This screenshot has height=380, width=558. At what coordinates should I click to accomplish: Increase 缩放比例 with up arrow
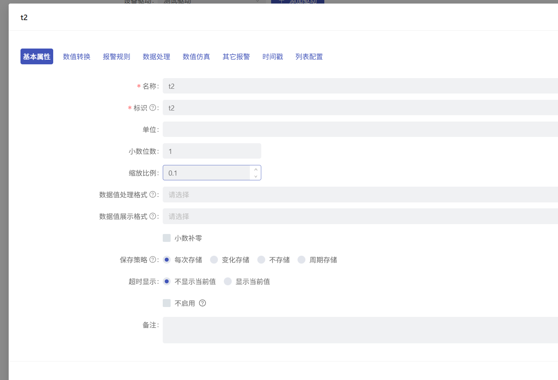point(256,169)
